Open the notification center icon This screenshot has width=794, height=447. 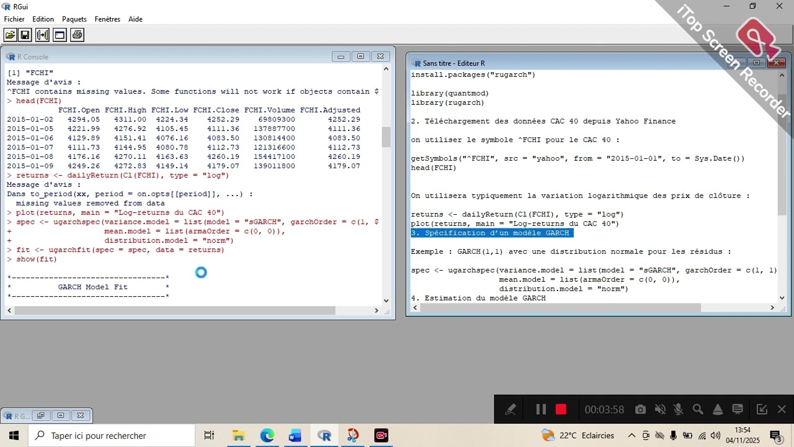pos(775,436)
